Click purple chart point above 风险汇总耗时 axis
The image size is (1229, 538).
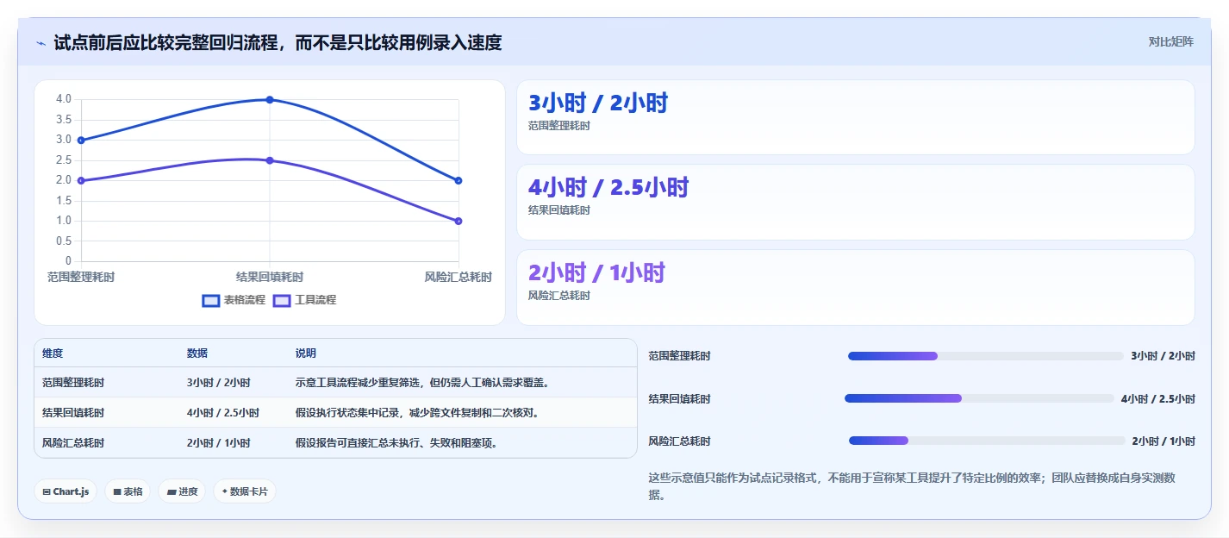point(459,221)
